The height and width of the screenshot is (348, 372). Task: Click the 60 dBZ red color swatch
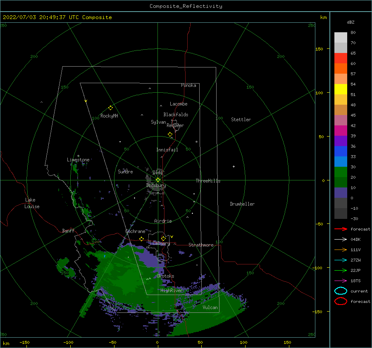(x=341, y=58)
